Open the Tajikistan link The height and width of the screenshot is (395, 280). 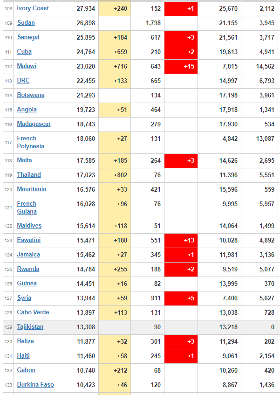(x=30, y=327)
